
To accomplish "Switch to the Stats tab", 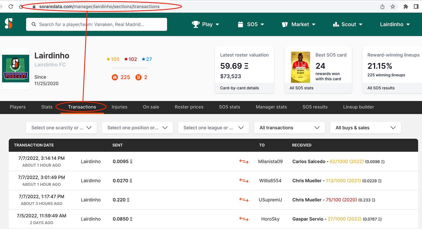I will click(47, 107).
